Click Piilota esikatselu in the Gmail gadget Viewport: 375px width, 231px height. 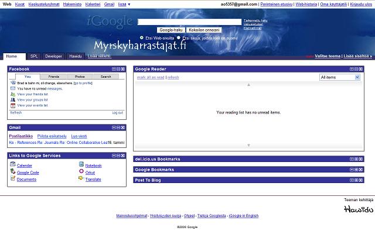point(52,136)
